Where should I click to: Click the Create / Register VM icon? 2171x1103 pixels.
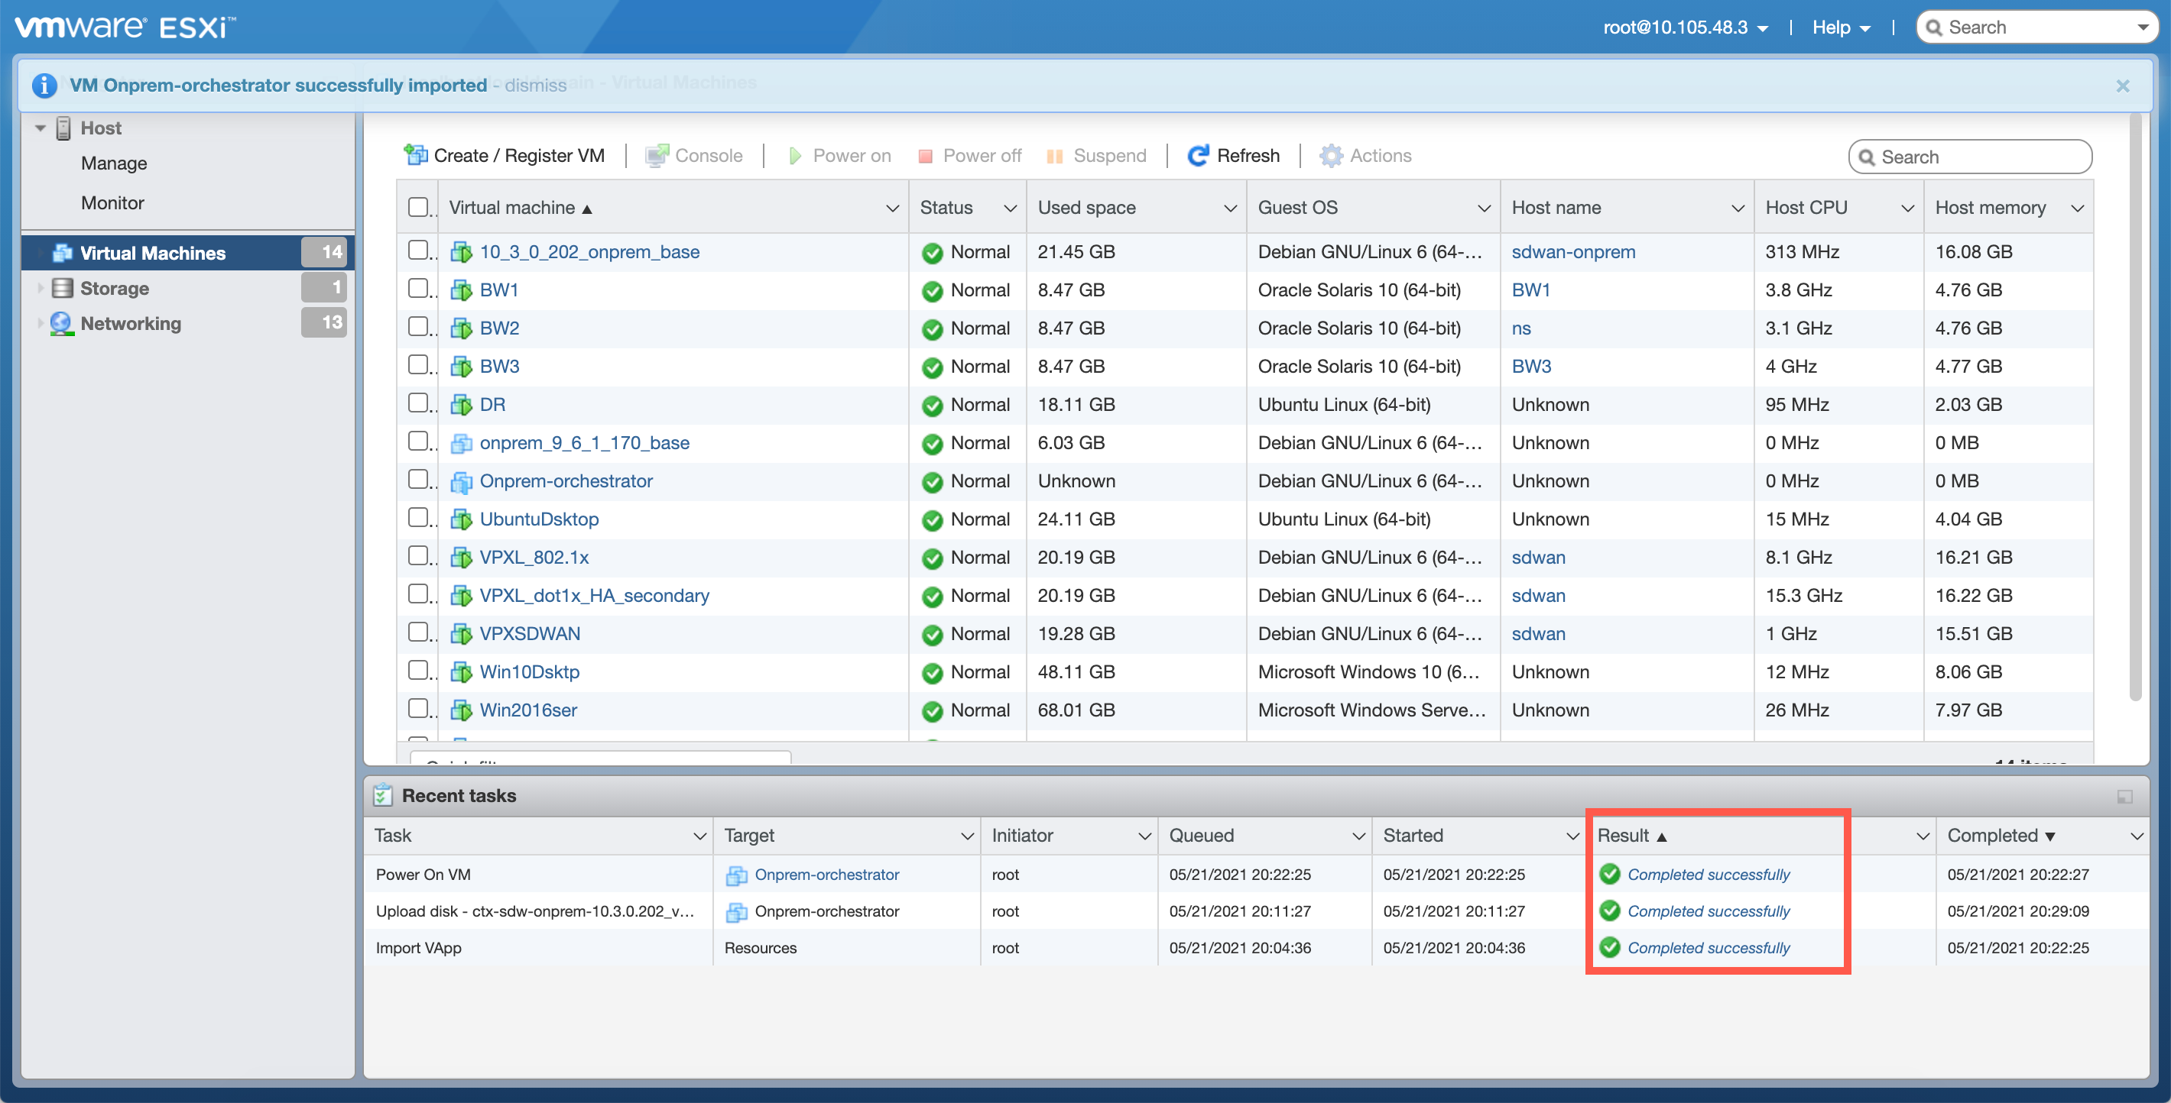point(417,155)
